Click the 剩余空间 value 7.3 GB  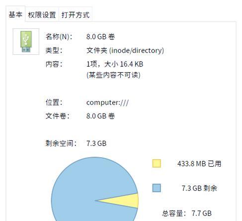coord(96,143)
